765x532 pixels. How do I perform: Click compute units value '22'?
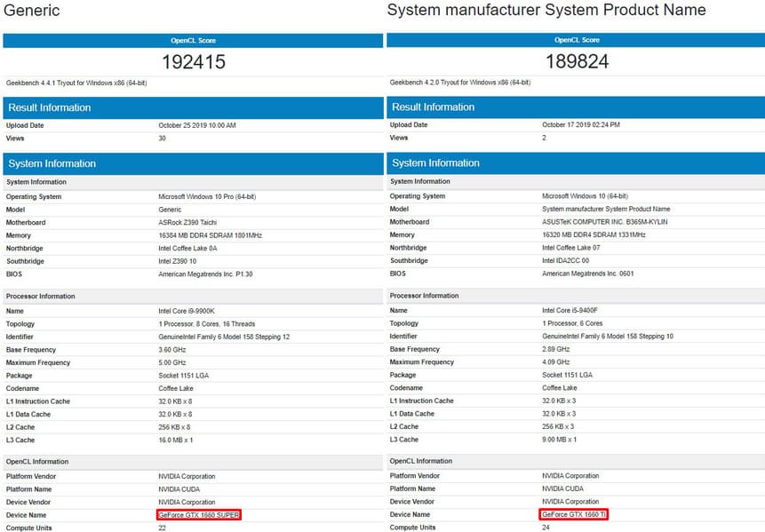pos(162,528)
